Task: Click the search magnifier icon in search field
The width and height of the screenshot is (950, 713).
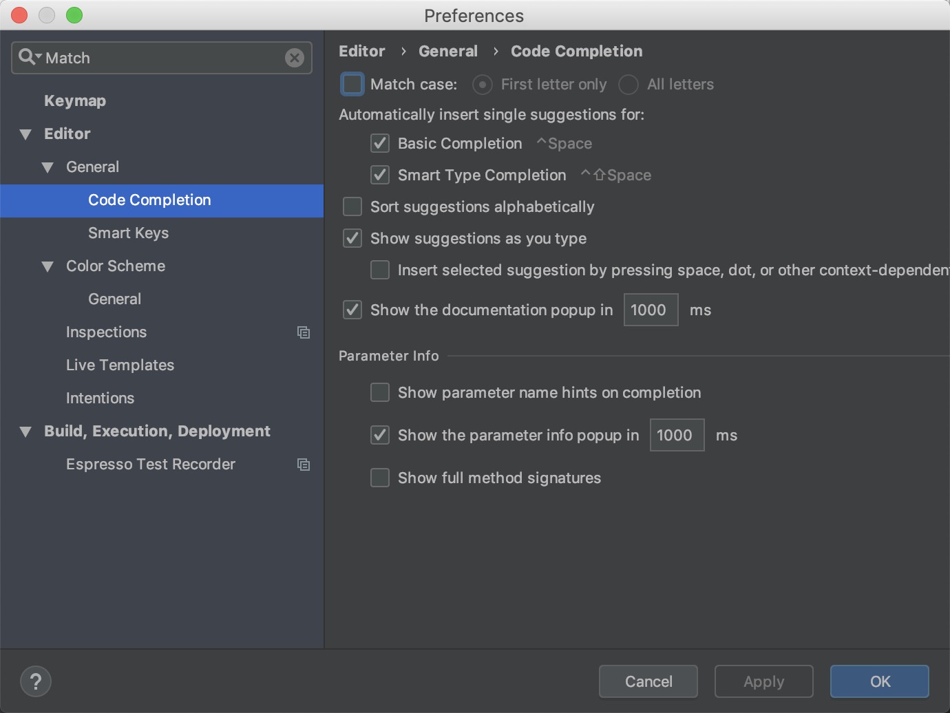Action: tap(28, 57)
